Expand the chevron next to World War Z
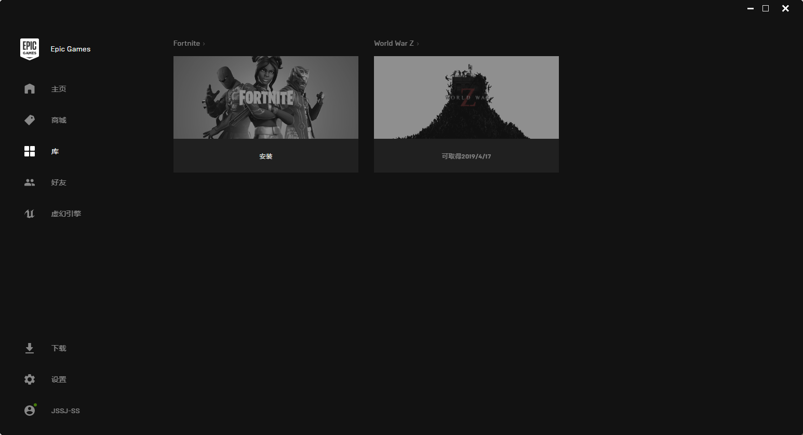Viewport: 803px width, 435px height. [418, 44]
